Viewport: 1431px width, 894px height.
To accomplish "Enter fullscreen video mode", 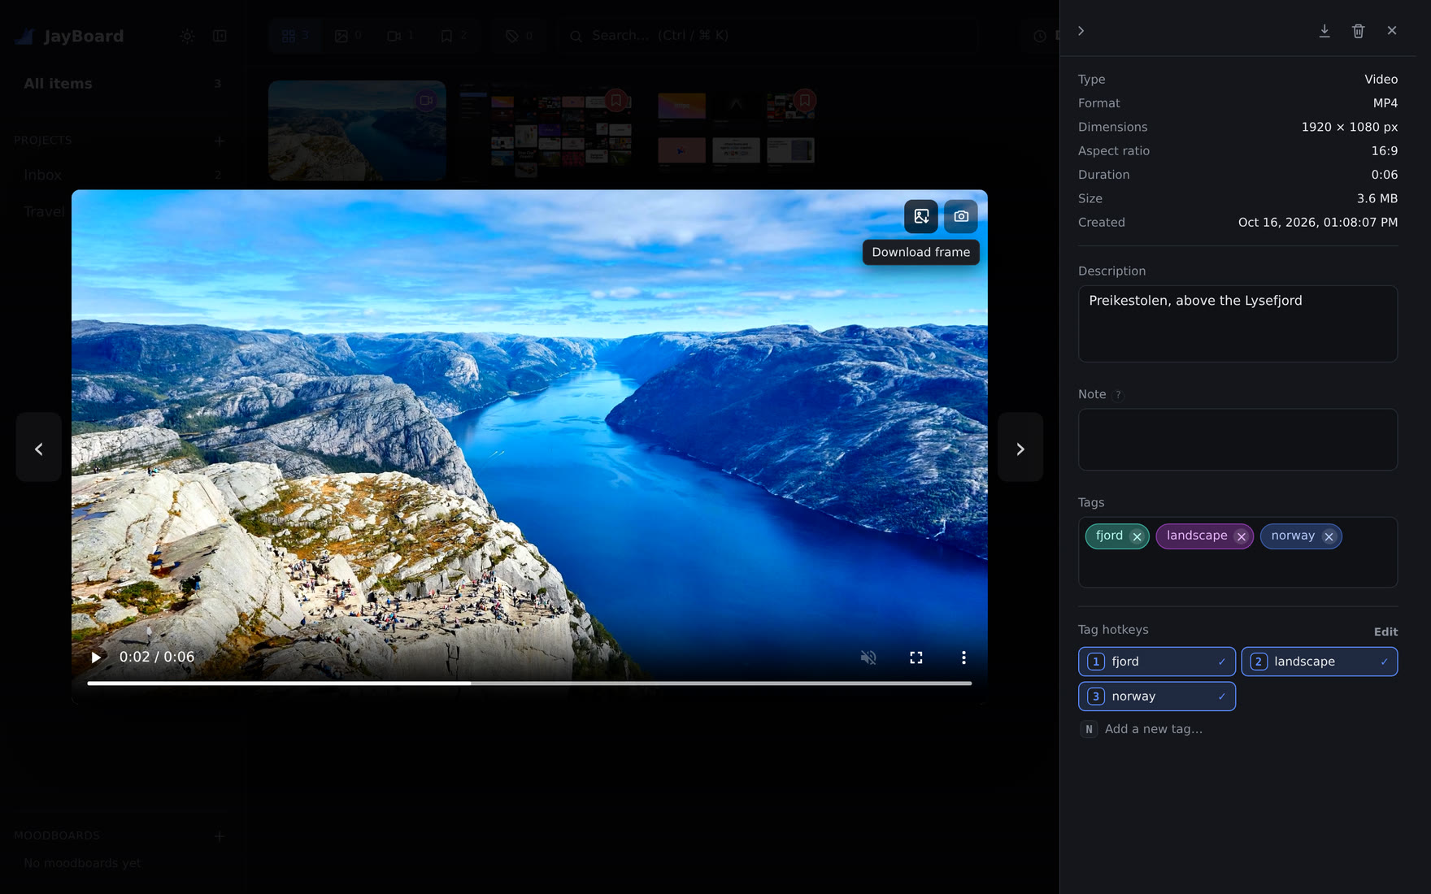I will (x=916, y=657).
